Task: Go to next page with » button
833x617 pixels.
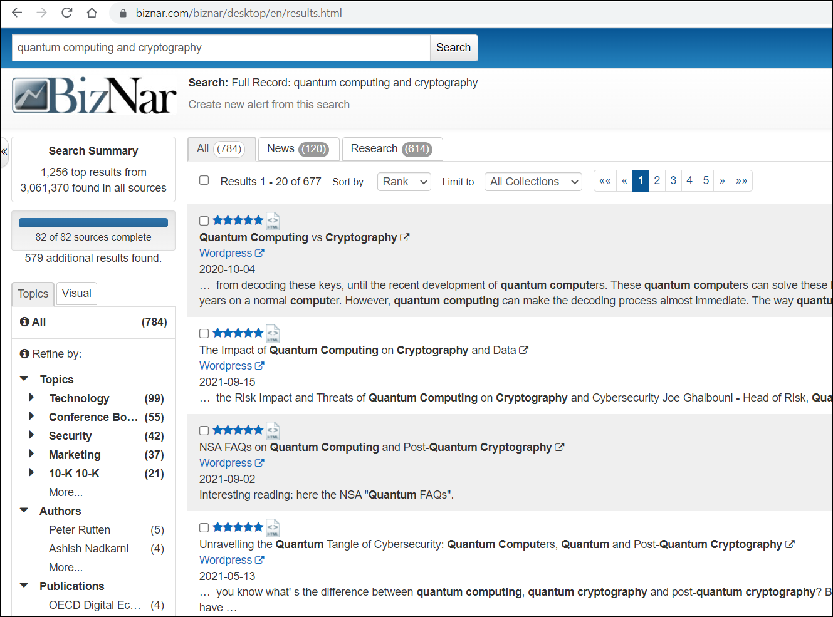Action: pyautogui.click(x=722, y=180)
